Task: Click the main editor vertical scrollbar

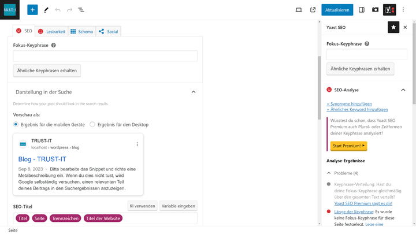Action: [320, 88]
